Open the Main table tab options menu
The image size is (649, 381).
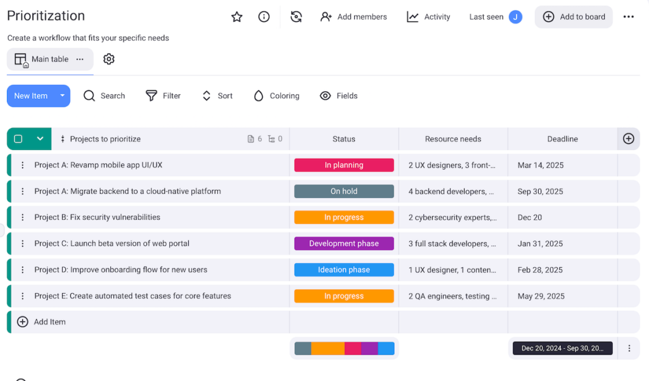80,58
